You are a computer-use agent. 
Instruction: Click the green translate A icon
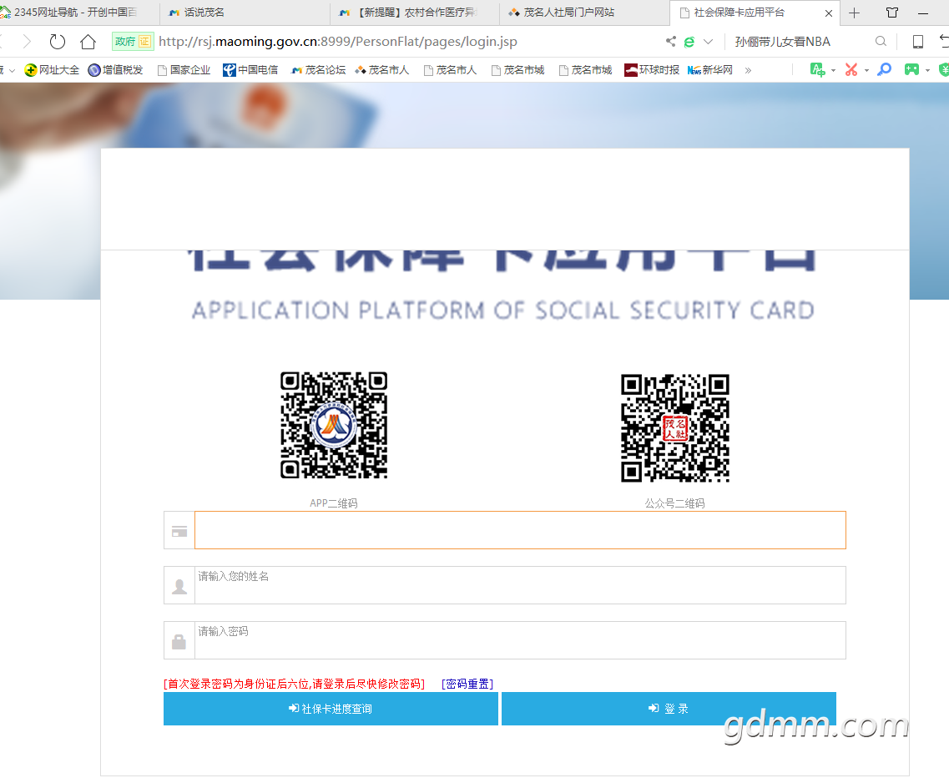click(817, 69)
